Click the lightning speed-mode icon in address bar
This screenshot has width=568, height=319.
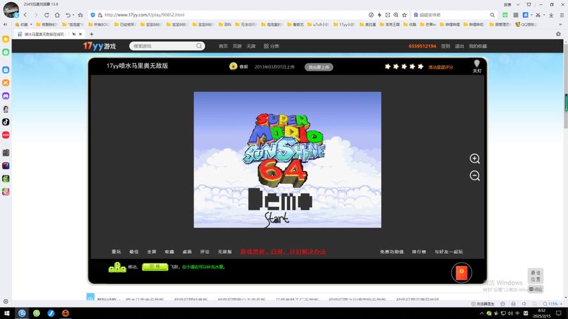380,15
